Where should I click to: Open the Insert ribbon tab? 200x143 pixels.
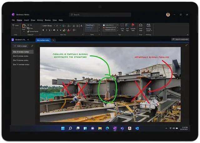click(x=27, y=20)
